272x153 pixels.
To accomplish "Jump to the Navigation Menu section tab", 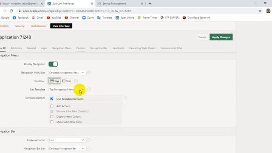I will click(x=61, y=48).
